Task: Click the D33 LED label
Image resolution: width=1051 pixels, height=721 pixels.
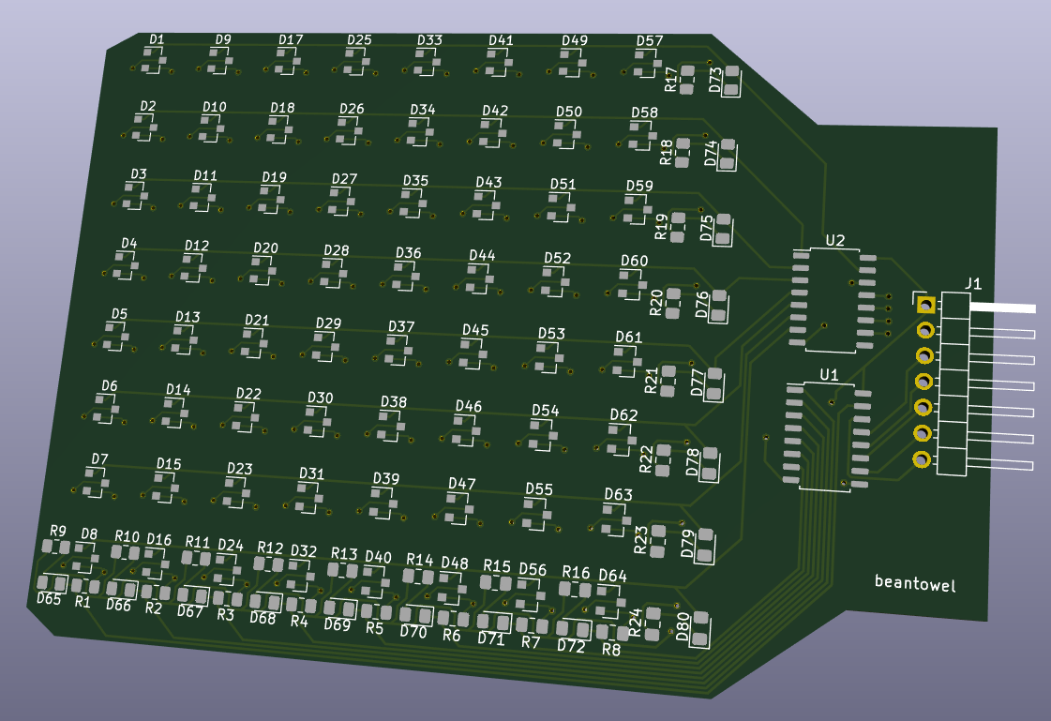Action: point(429,40)
